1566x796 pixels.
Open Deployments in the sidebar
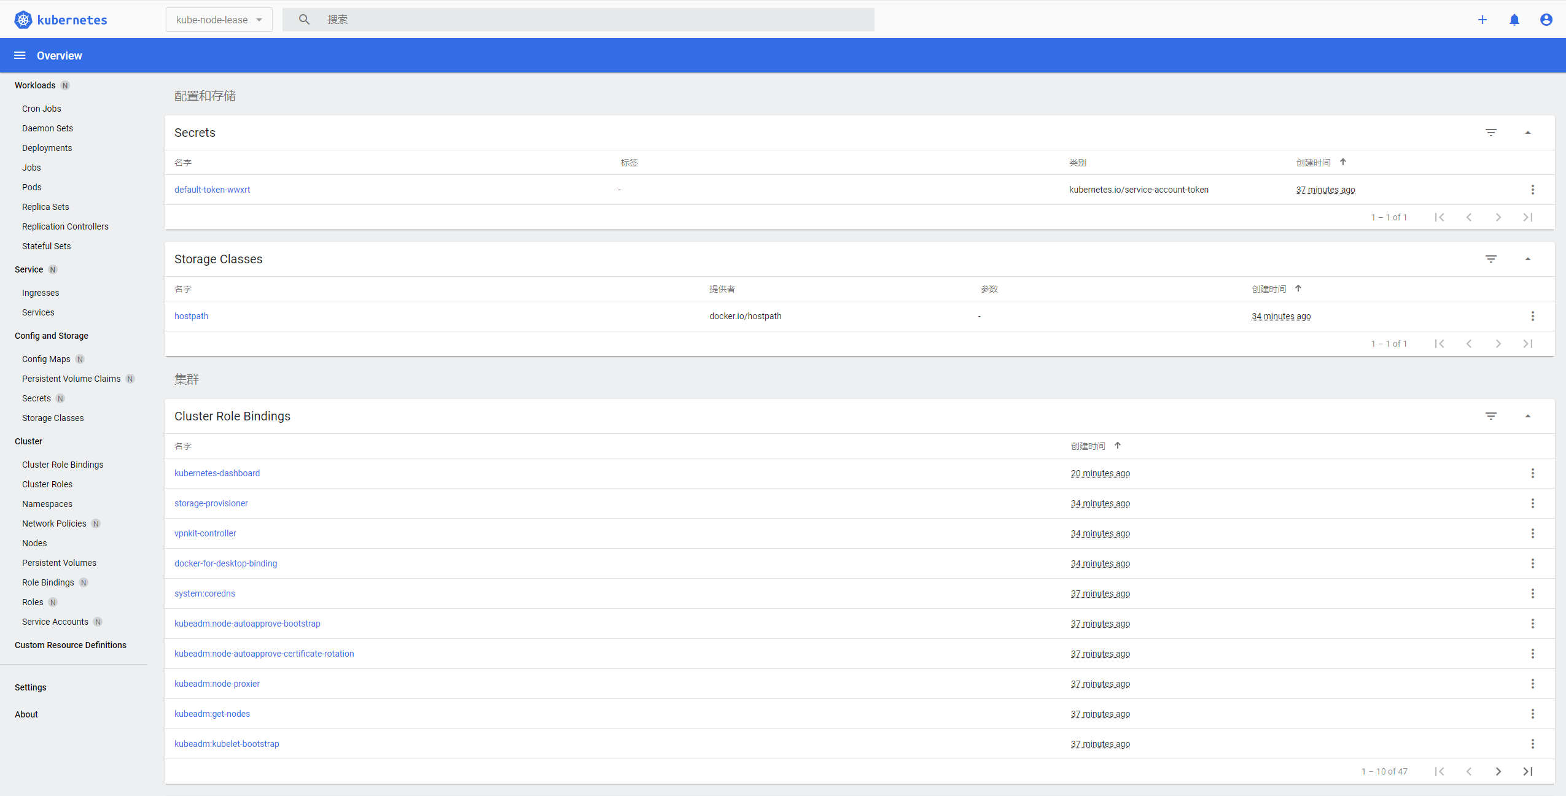point(47,148)
